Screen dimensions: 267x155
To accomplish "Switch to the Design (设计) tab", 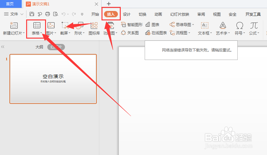I will (127, 14).
